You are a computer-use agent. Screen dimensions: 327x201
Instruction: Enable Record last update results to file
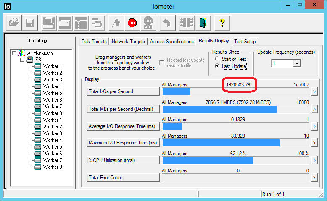point(162,63)
